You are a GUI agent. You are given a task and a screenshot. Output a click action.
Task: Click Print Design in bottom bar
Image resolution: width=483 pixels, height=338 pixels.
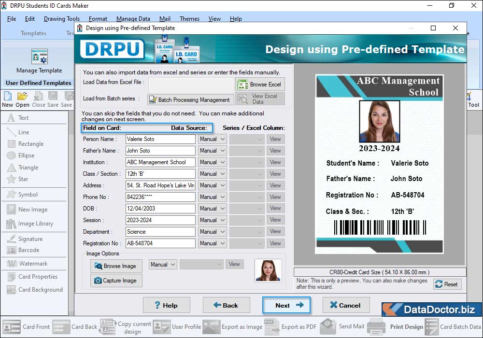point(396,326)
